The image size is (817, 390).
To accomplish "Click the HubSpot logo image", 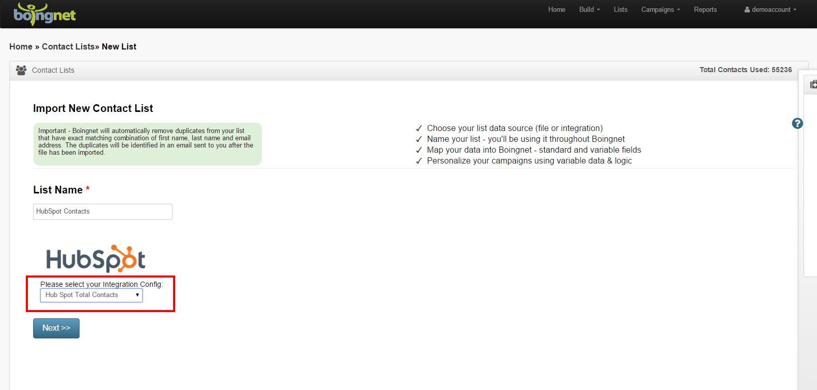I will pos(96,258).
